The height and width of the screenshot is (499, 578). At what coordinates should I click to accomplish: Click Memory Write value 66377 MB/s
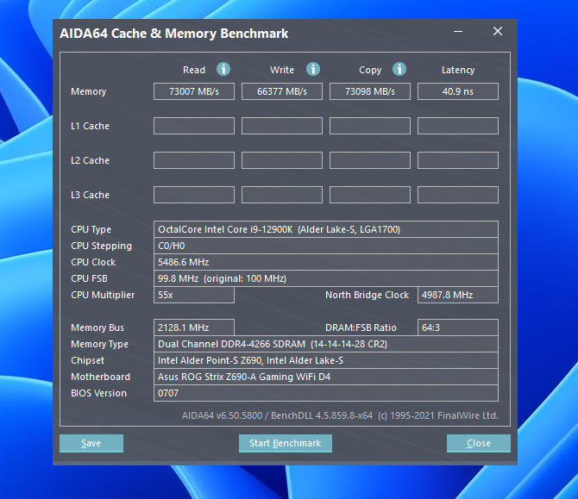[x=282, y=91]
